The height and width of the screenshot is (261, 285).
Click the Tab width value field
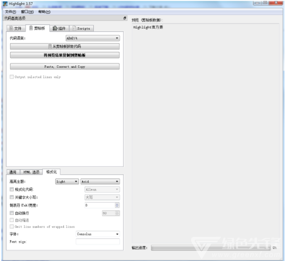coord(100,205)
